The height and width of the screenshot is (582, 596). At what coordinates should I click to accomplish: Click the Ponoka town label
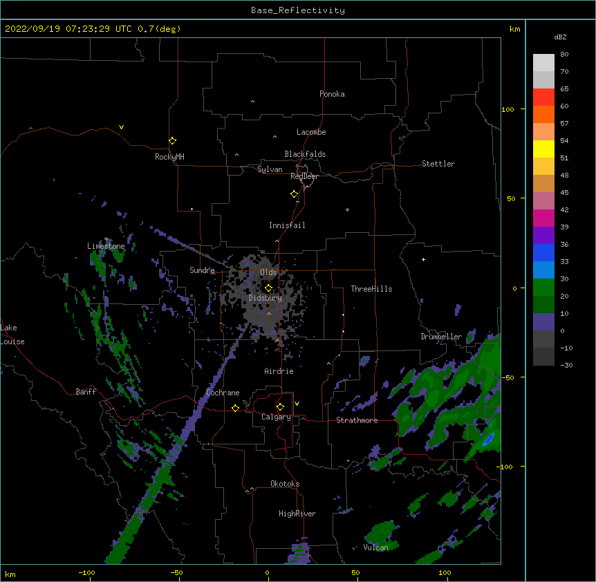332,94
